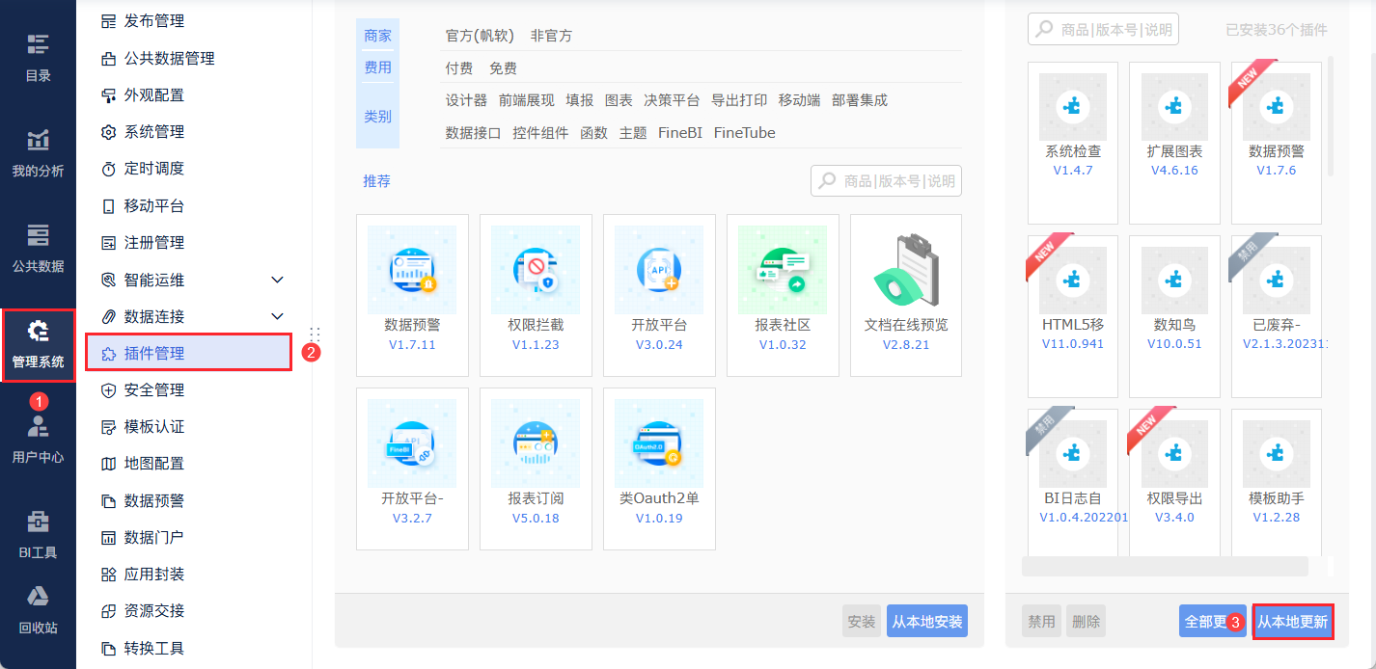Click the 定时调度 clock icon
The image size is (1376, 669).
pyautogui.click(x=108, y=169)
